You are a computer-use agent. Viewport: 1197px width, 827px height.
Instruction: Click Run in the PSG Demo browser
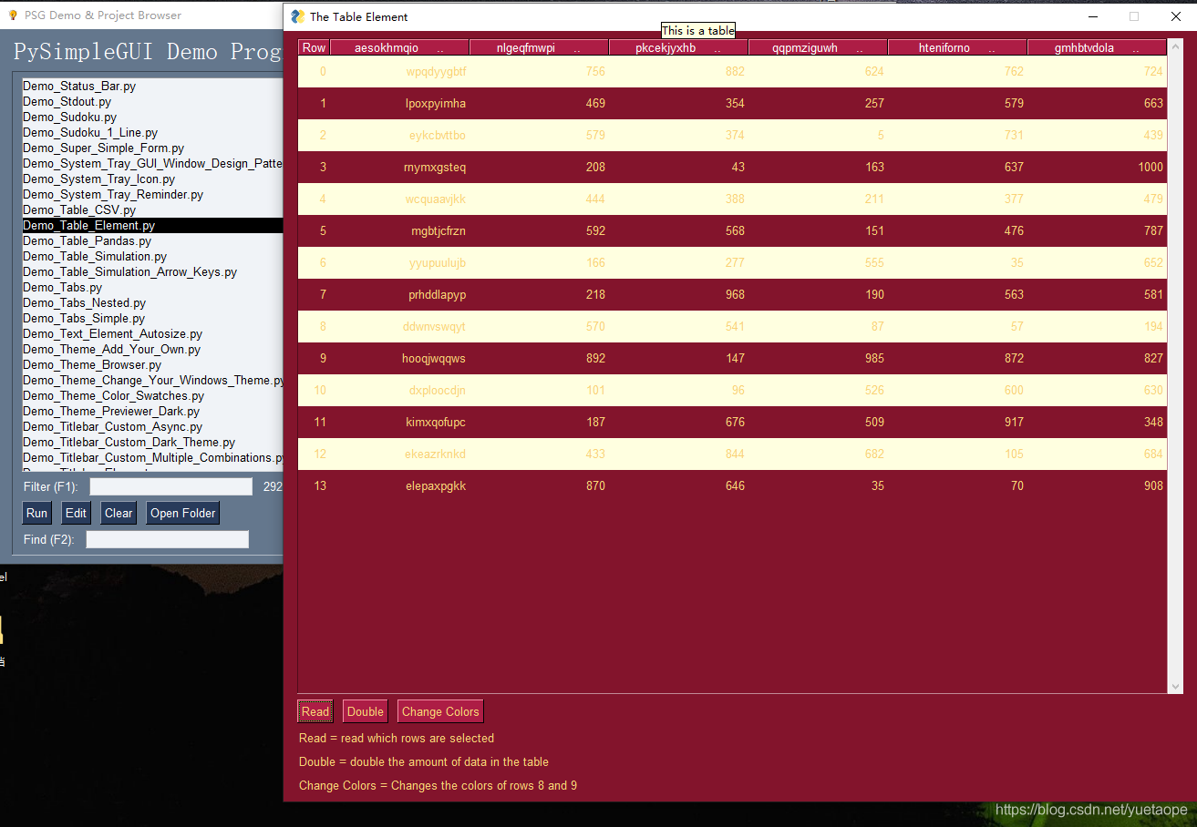36,513
